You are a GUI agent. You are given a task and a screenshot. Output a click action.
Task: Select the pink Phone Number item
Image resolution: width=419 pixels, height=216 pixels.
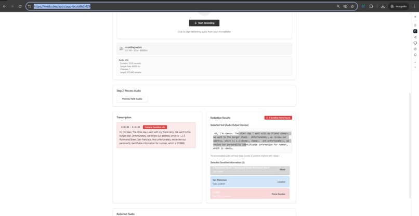click(250, 194)
